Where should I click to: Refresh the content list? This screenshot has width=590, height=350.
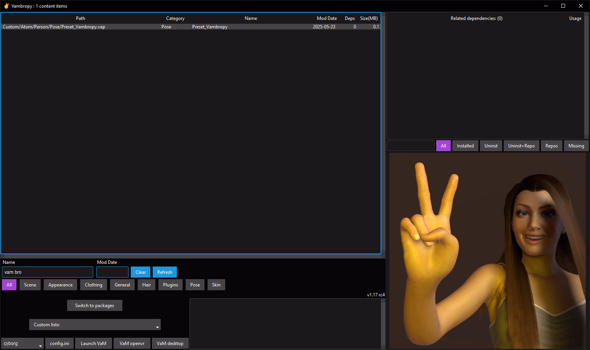point(165,272)
